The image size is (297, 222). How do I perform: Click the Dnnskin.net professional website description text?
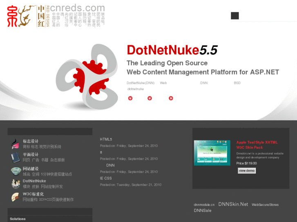pyautogui.click(x=260, y=156)
